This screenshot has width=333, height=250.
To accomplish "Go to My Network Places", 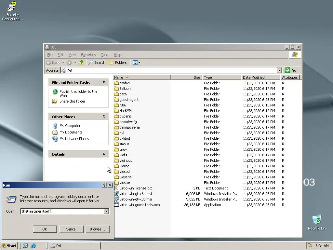I will tap(74, 139).
